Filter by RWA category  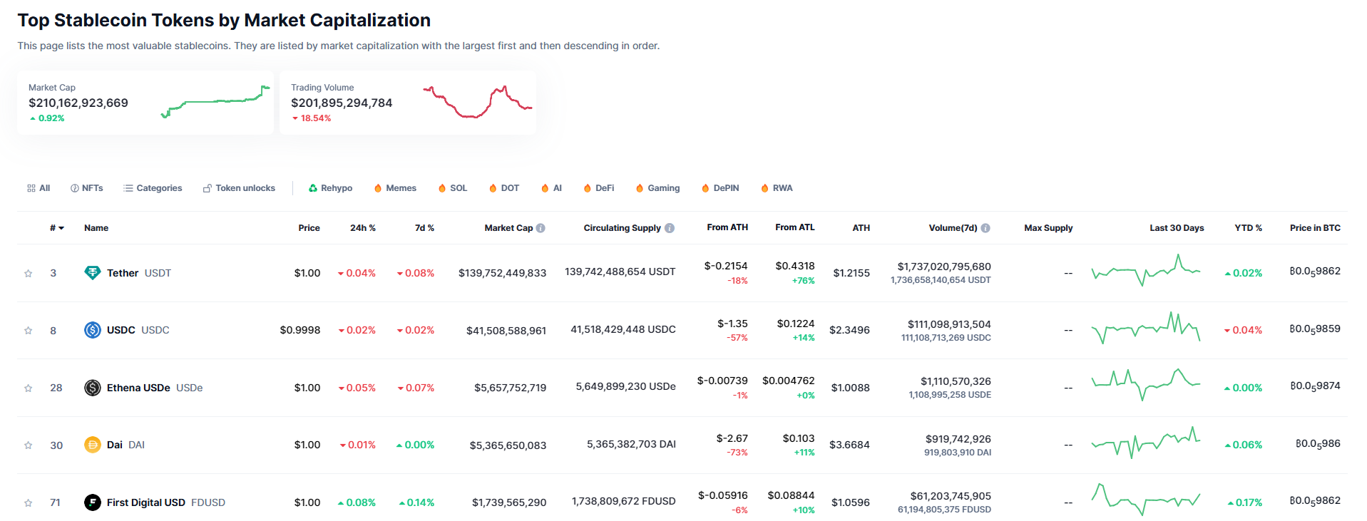[777, 188]
